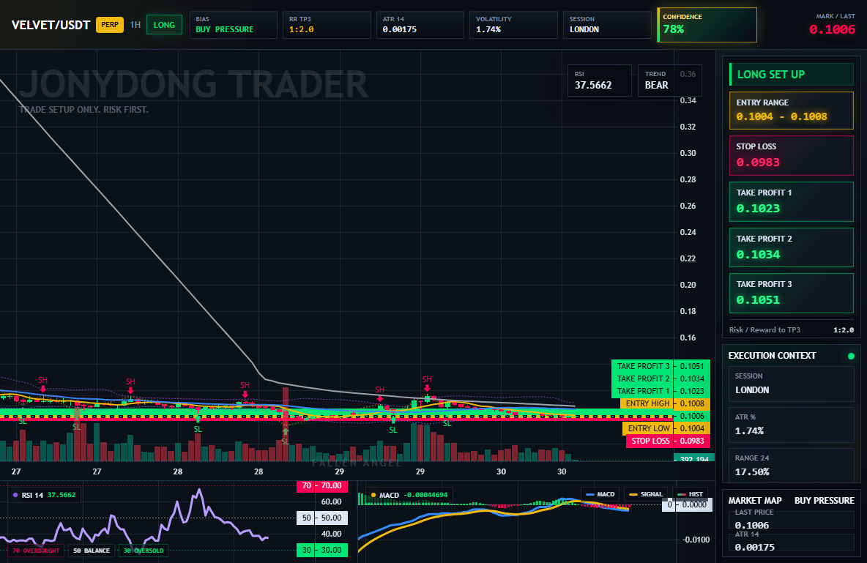
Task: Click the 0.30 price axis value
Action: 688,153
